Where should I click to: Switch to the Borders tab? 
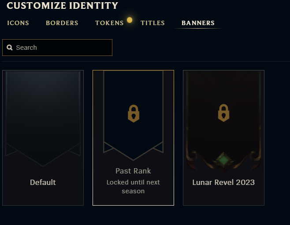[62, 23]
